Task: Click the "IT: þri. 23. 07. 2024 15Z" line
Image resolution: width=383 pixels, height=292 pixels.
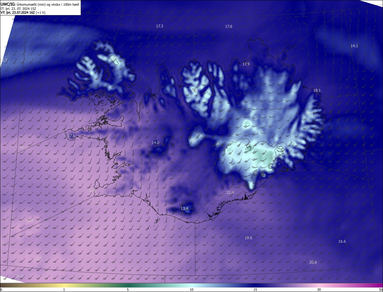Action: tap(18, 9)
